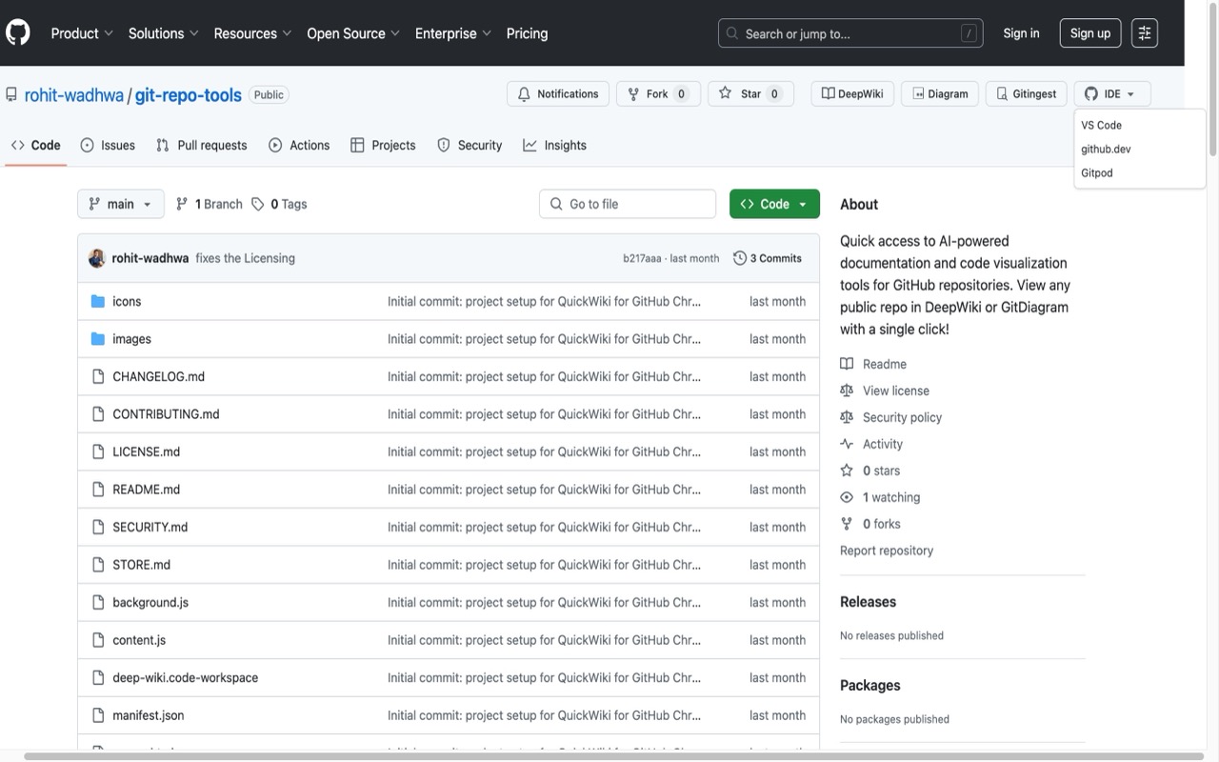Click scale icon beside Security policy

847,417
